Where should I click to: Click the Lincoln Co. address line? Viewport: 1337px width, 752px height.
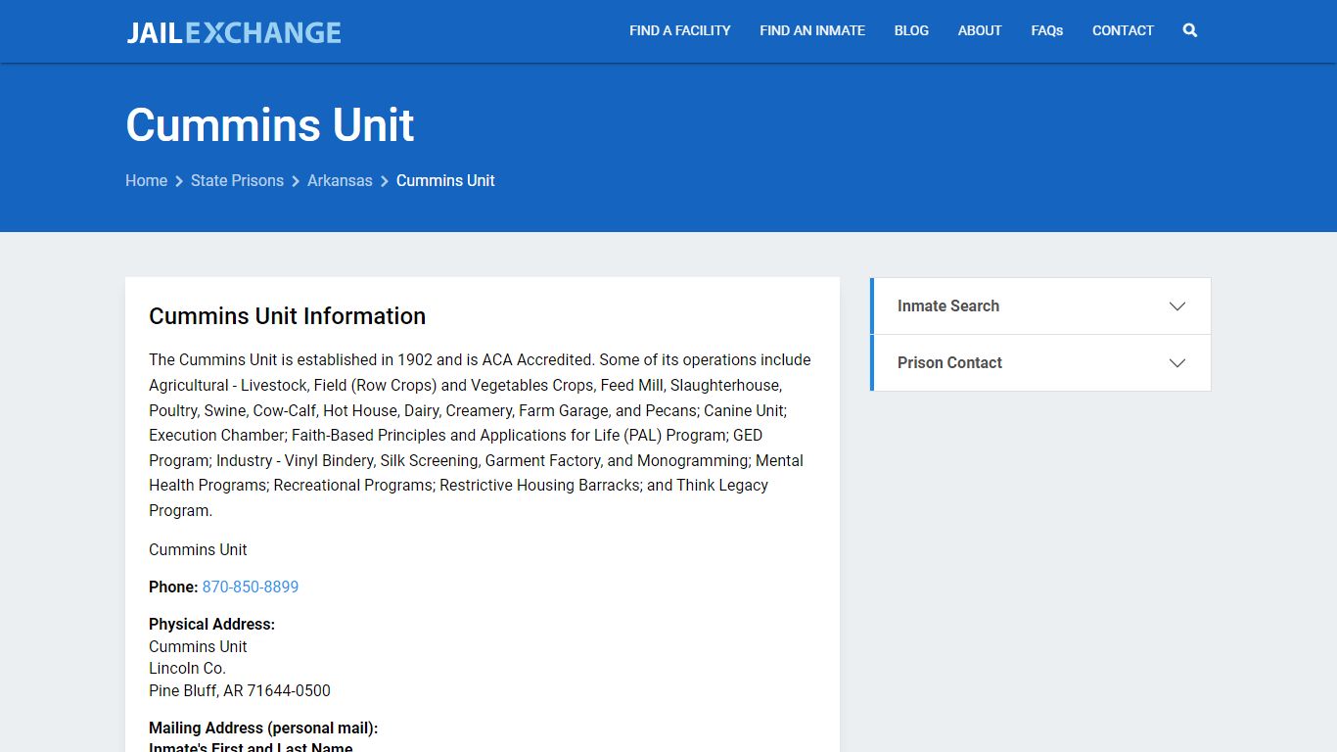point(187,669)
